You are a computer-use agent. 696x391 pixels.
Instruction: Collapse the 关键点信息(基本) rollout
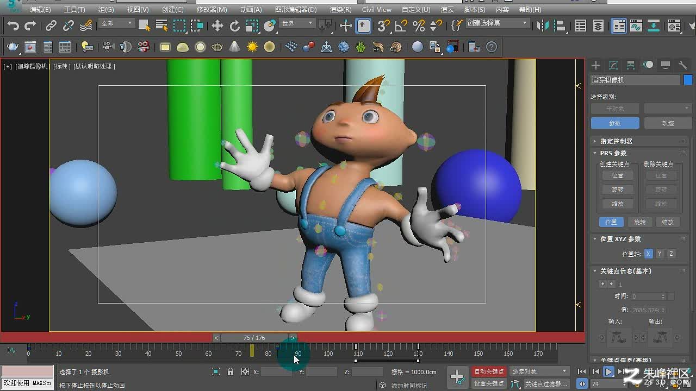[639, 271]
